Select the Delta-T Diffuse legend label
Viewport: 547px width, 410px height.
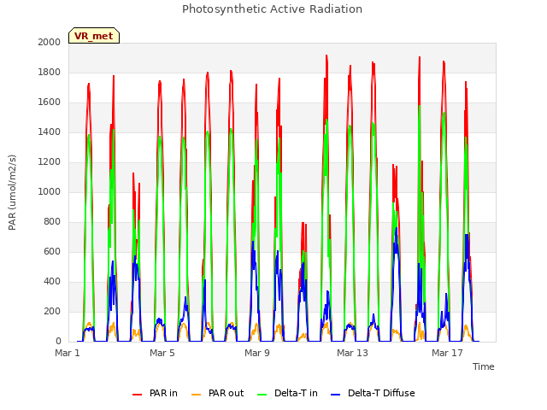[382, 393]
